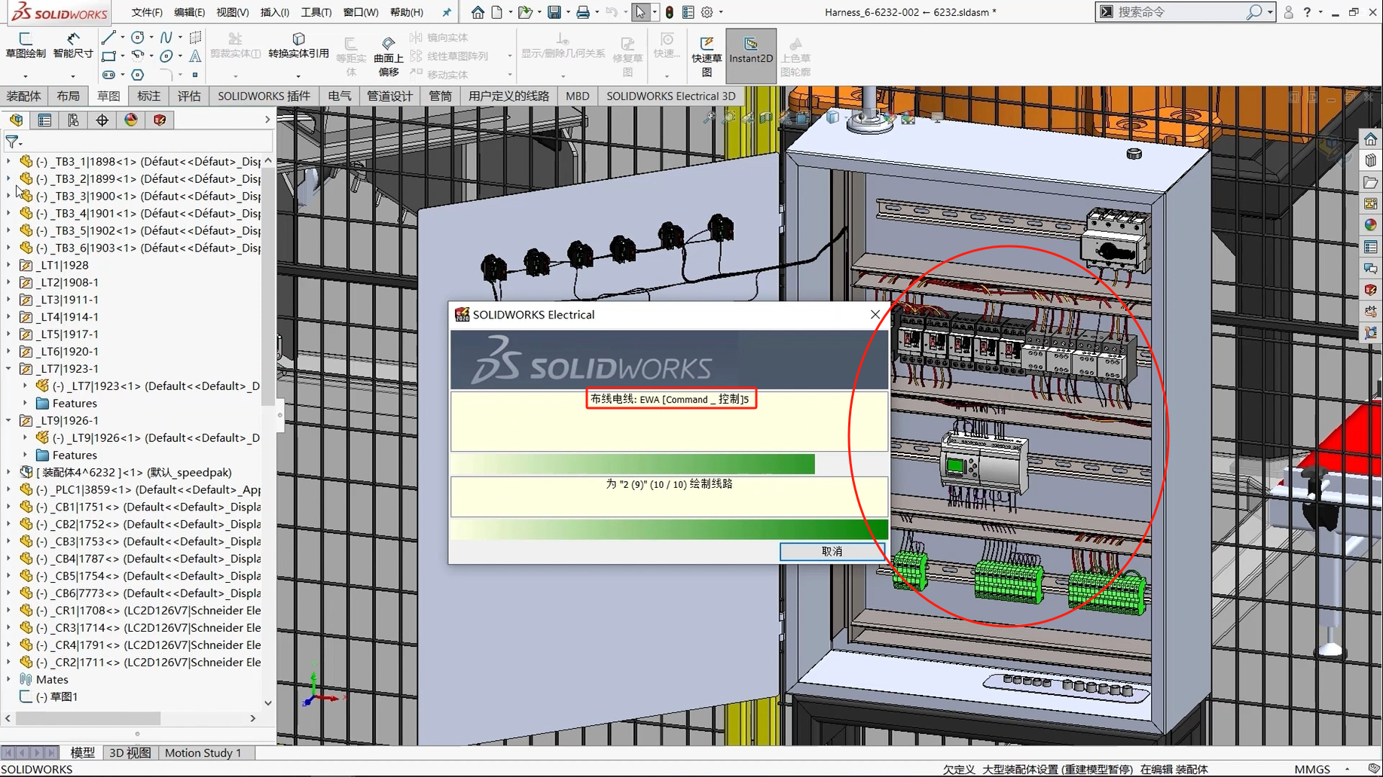Click the Rebuild traffic light icon
This screenshot has height=777, width=1383.
(669, 12)
